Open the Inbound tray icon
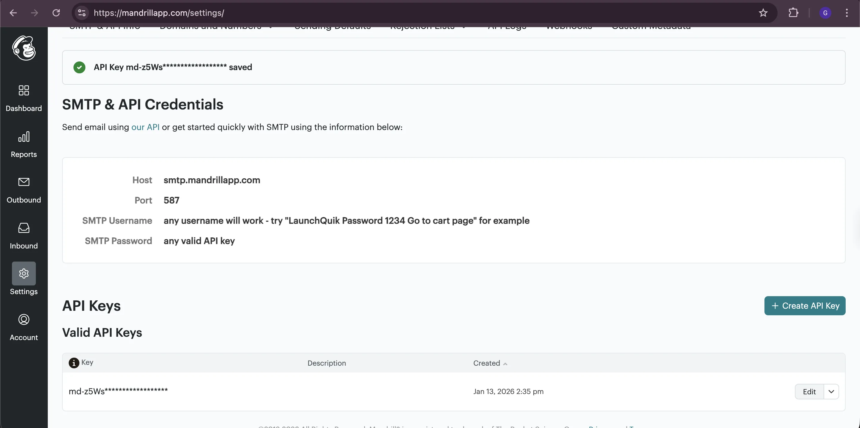 [x=24, y=228]
